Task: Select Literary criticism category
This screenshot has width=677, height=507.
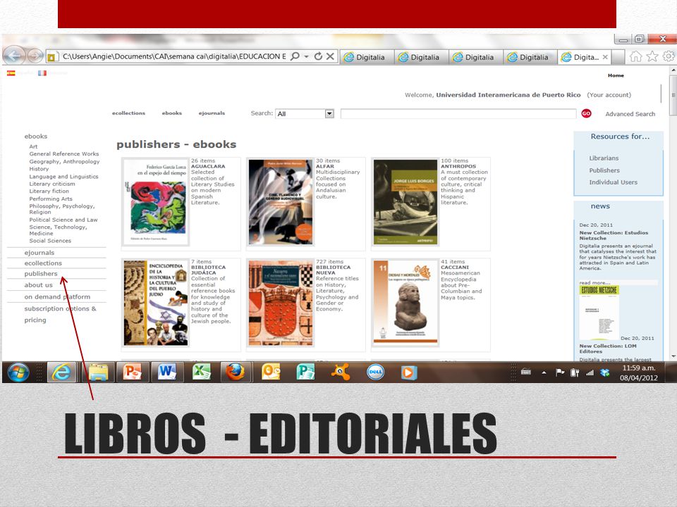Action: [51, 184]
